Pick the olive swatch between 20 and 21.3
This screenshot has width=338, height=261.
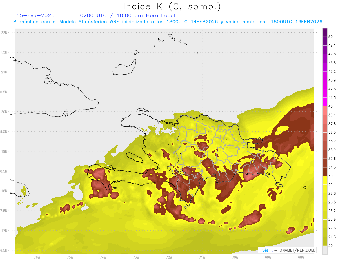point(325,242)
